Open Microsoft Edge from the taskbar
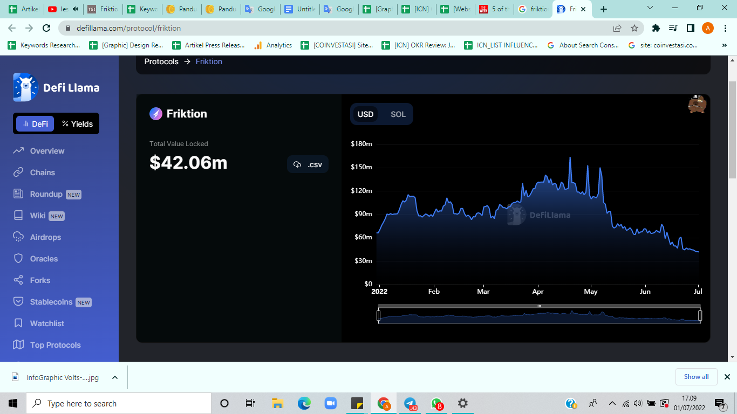 click(304, 403)
